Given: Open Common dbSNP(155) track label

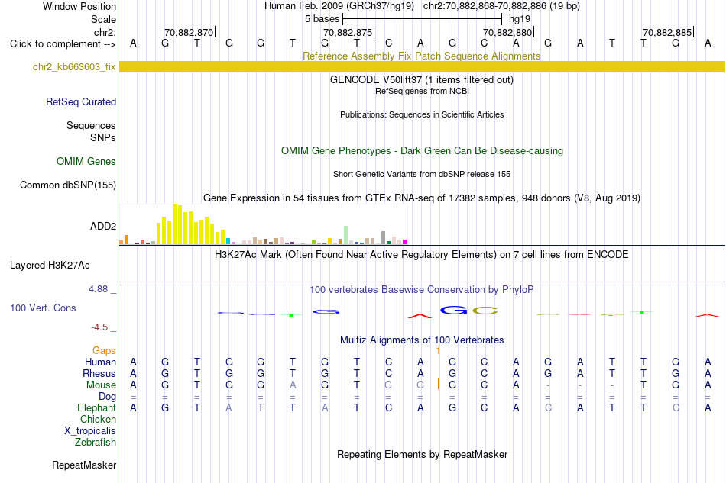Looking at the screenshot, I should tap(67, 185).
